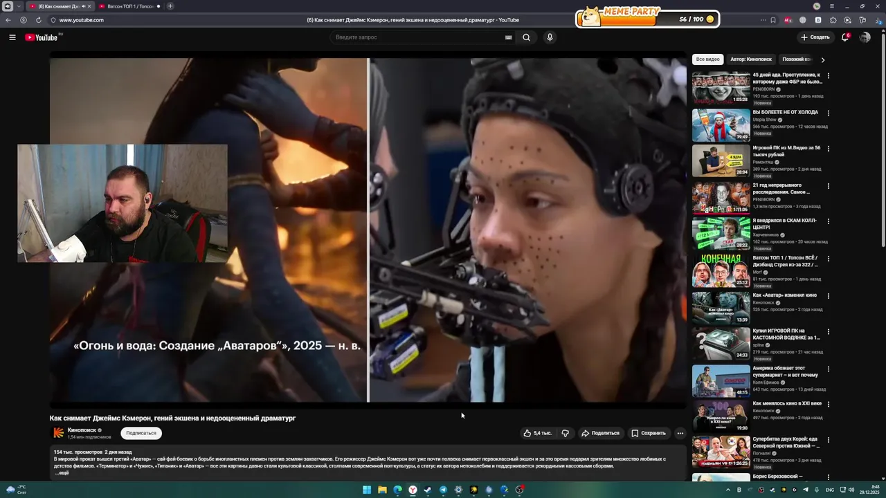Expand description with ...ещё
The height and width of the screenshot is (498, 886).
tap(62, 472)
